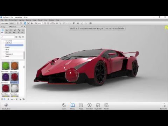Image resolution: width=168 pixels, height=126 pixels.
Task: Open the File menu
Action: [x=2, y=20]
